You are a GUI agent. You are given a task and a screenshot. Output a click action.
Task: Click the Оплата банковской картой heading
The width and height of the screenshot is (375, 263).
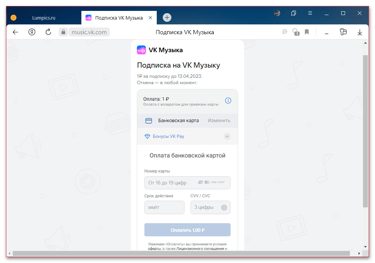click(x=187, y=156)
